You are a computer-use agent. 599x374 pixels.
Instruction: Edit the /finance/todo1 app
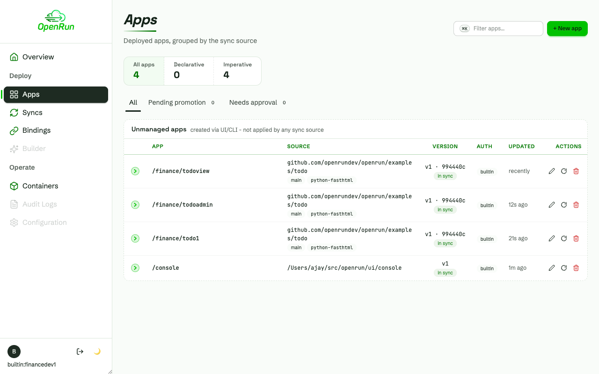[552, 238]
